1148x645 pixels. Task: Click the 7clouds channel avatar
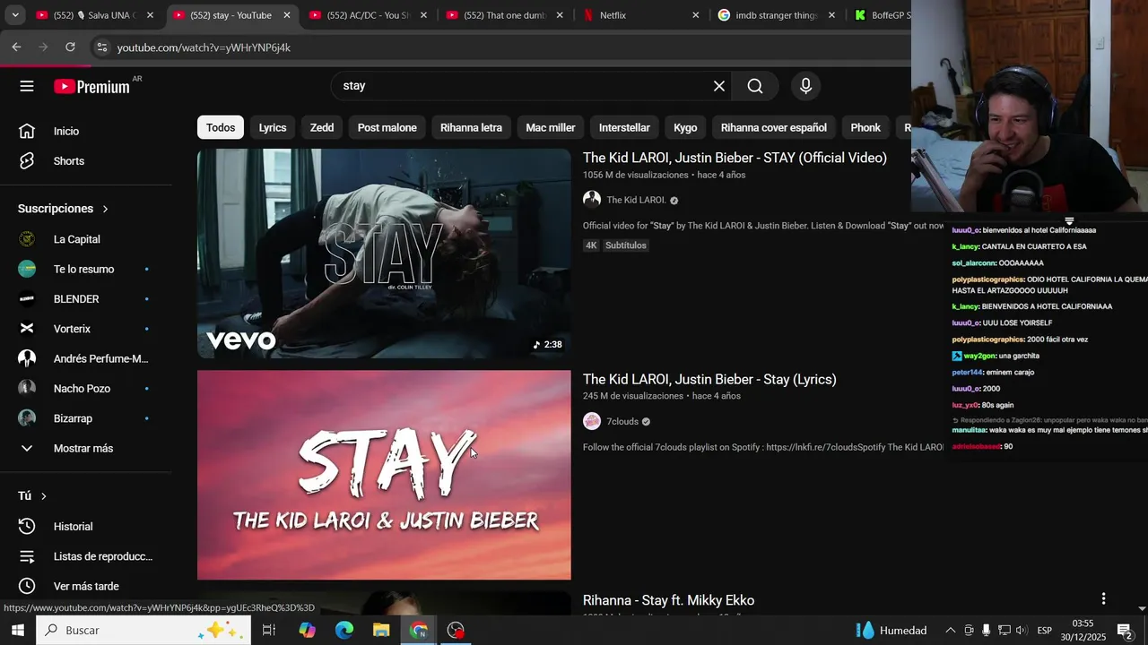(592, 421)
